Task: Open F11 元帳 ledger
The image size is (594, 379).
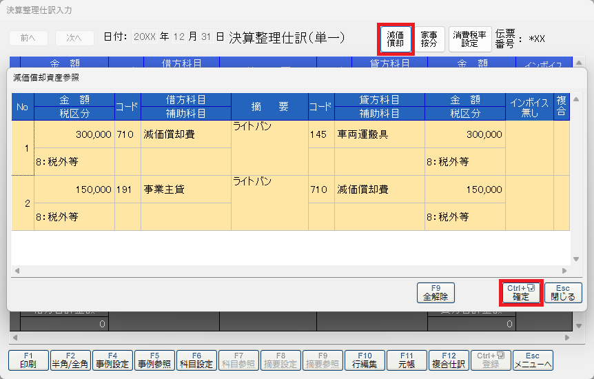Action: (x=407, y=360)
